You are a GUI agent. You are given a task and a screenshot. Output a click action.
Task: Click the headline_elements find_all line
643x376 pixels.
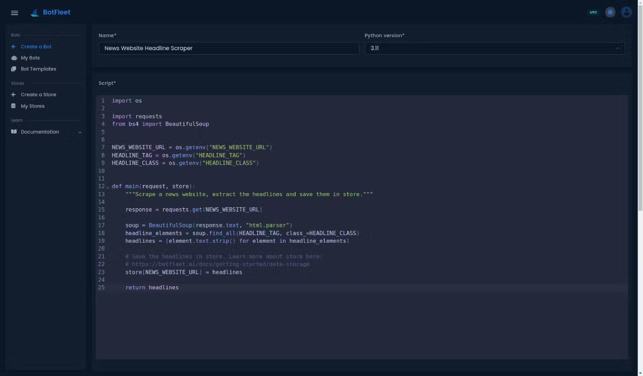pyautogui.click(x=243, y=233)
